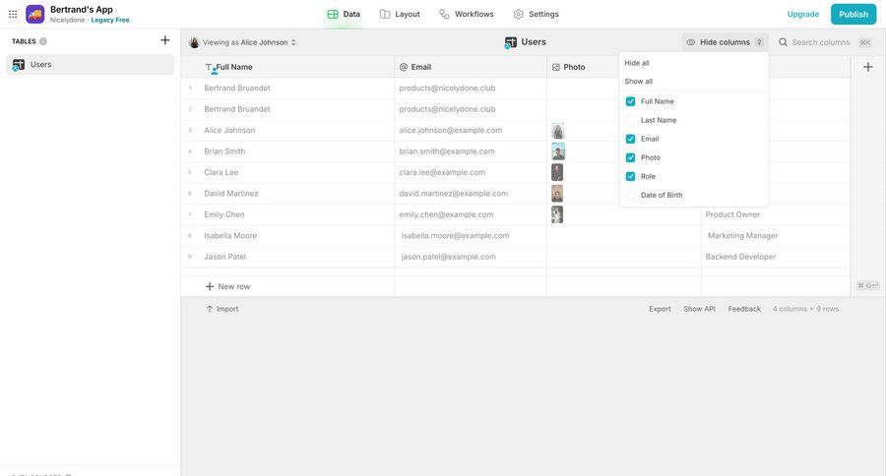This screenshot has height=476, width=886.
Task: Check the Last Name column checkbox
Action: click(x=631, y=120)
